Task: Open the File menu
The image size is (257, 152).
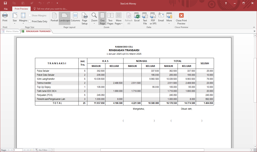Action: pos(6,9)
